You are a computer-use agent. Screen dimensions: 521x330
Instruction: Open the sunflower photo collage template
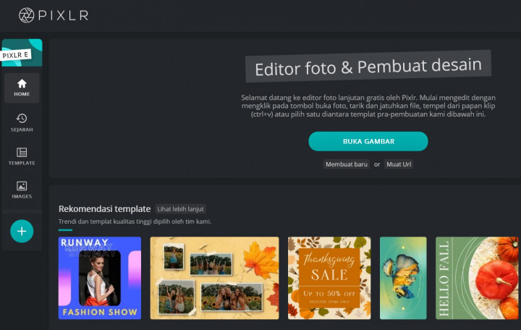point(215,278)
